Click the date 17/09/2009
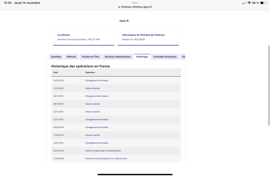This screenshot has width=270, height=177. click(x=58, y=158)
